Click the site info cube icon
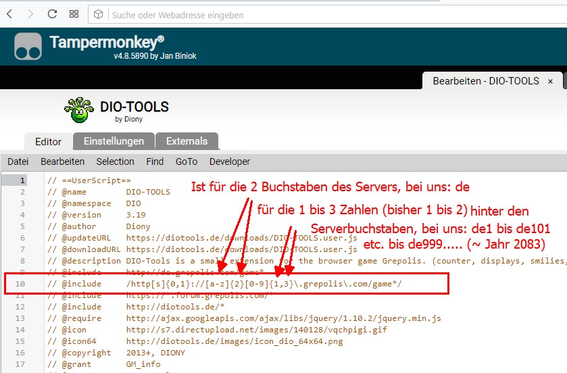 (98, 14)
